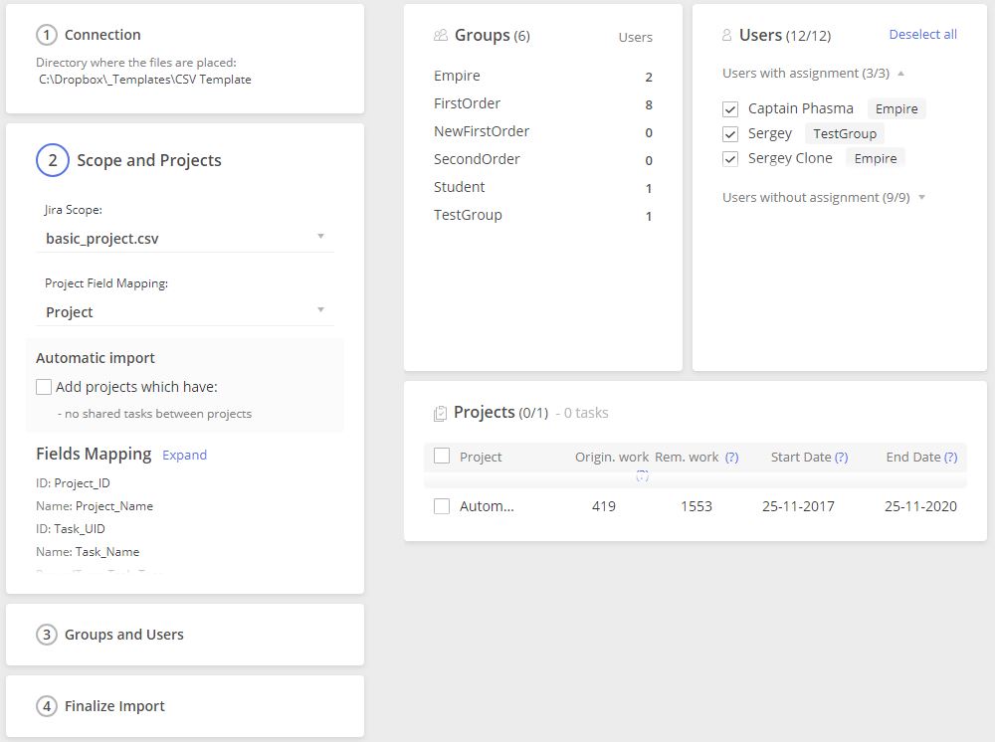This screenshot has width=995, height=742.
Task: Enable Add projects which have checkbox
Action: [x=44, y=387]
